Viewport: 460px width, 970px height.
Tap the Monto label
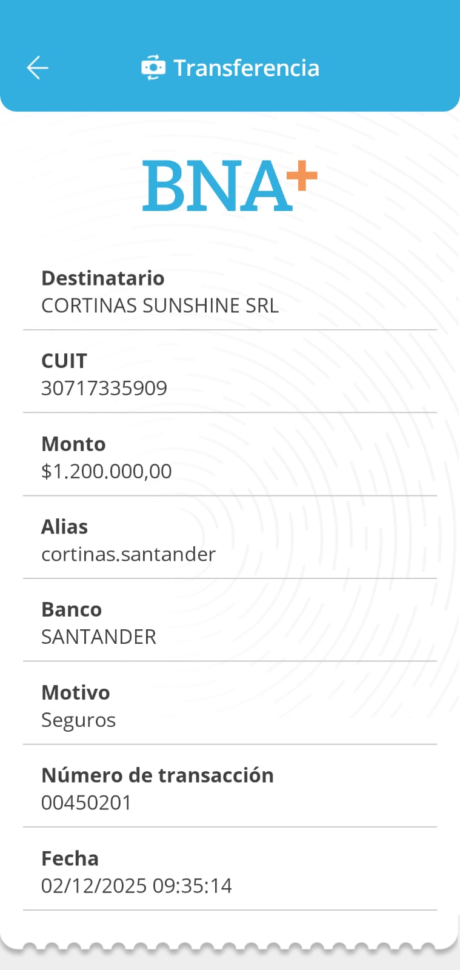[x=73, y=444]
